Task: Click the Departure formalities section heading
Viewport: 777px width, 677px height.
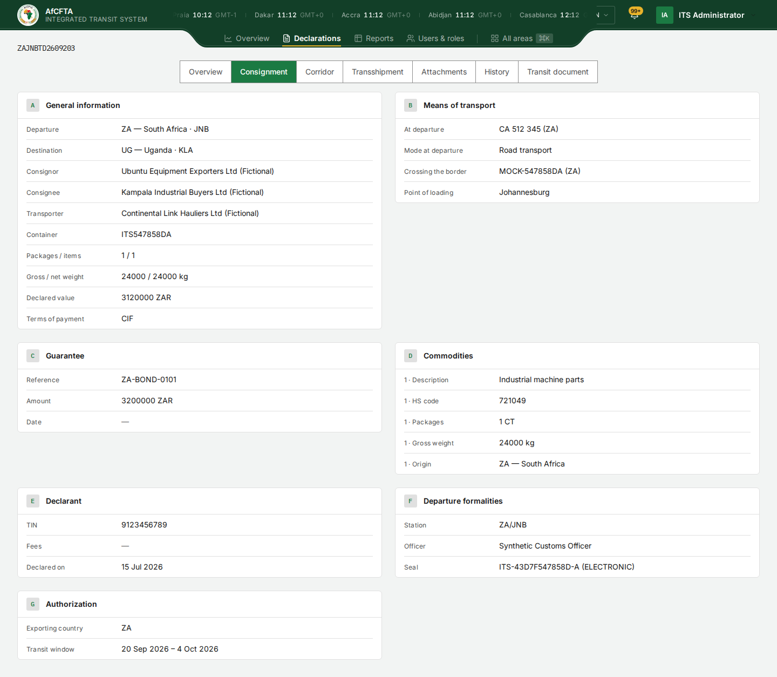Action: pos(463,501)
